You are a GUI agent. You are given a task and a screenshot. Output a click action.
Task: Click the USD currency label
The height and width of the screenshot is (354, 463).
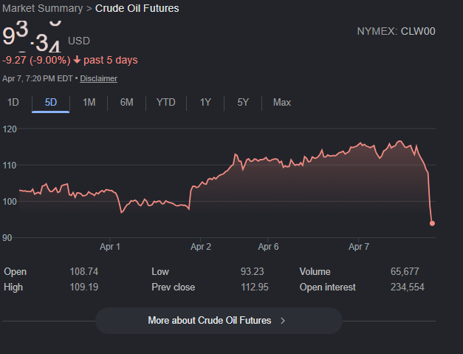tap(79, 41)
